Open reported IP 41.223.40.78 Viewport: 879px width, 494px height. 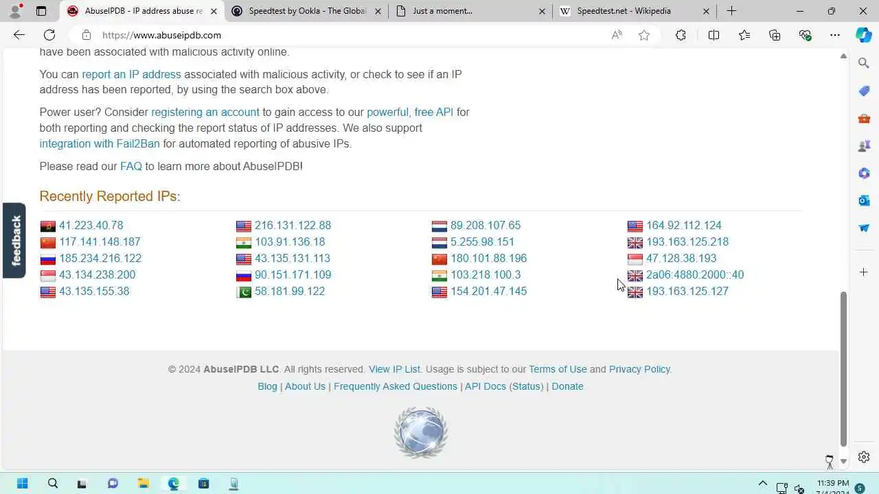click(x=91, y=225)
